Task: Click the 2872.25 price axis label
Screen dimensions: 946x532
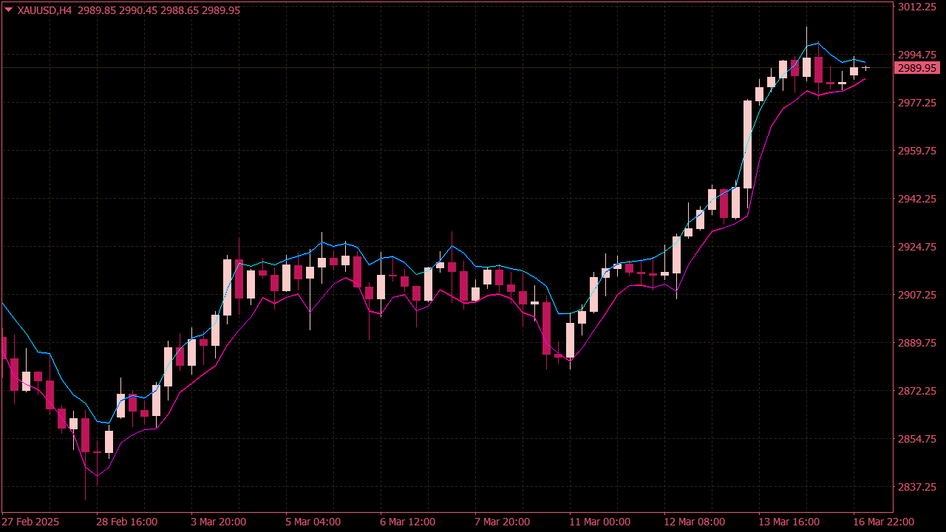Action: (x=917, y=391)
